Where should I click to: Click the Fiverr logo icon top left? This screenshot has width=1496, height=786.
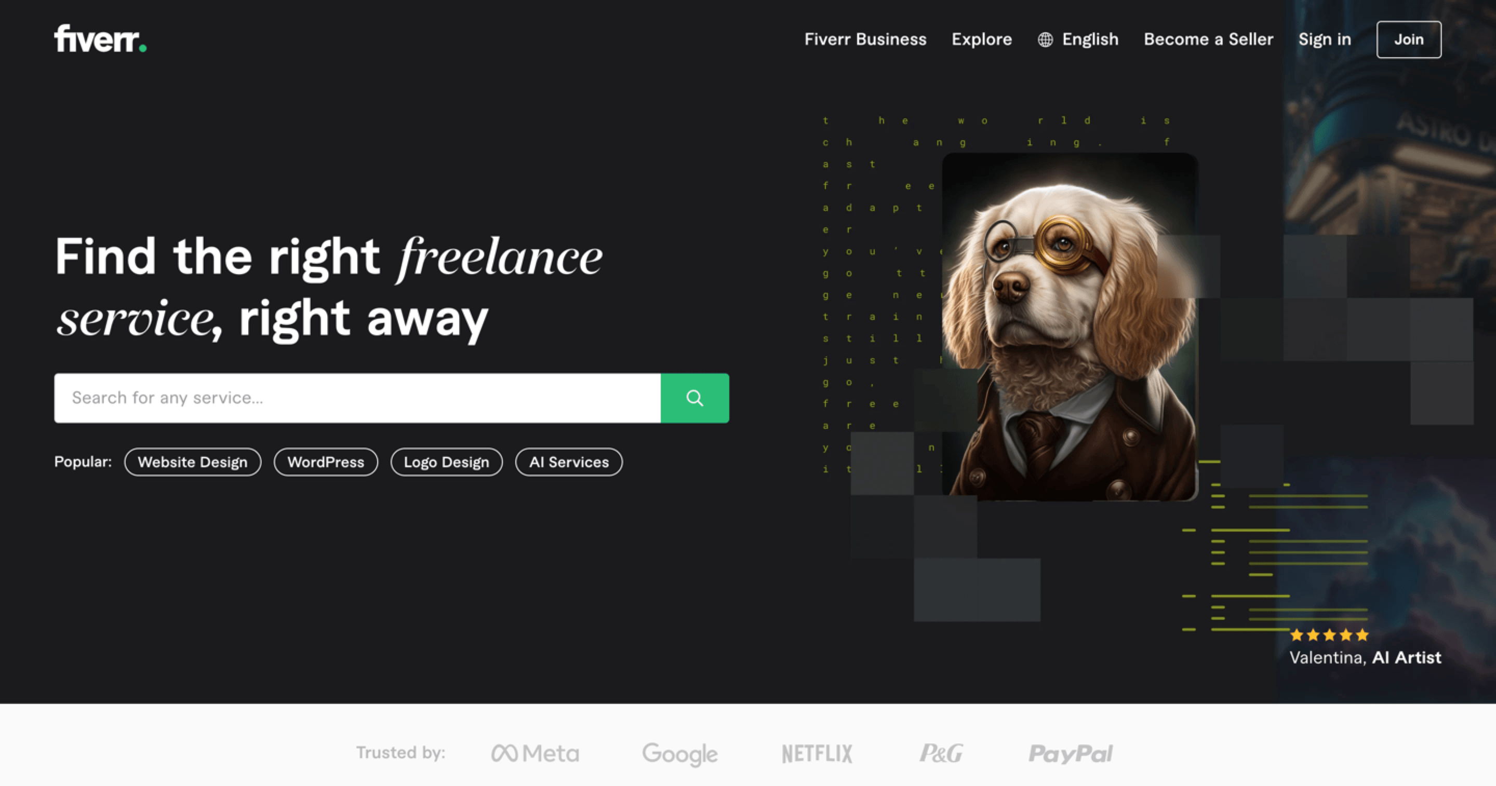100,38
